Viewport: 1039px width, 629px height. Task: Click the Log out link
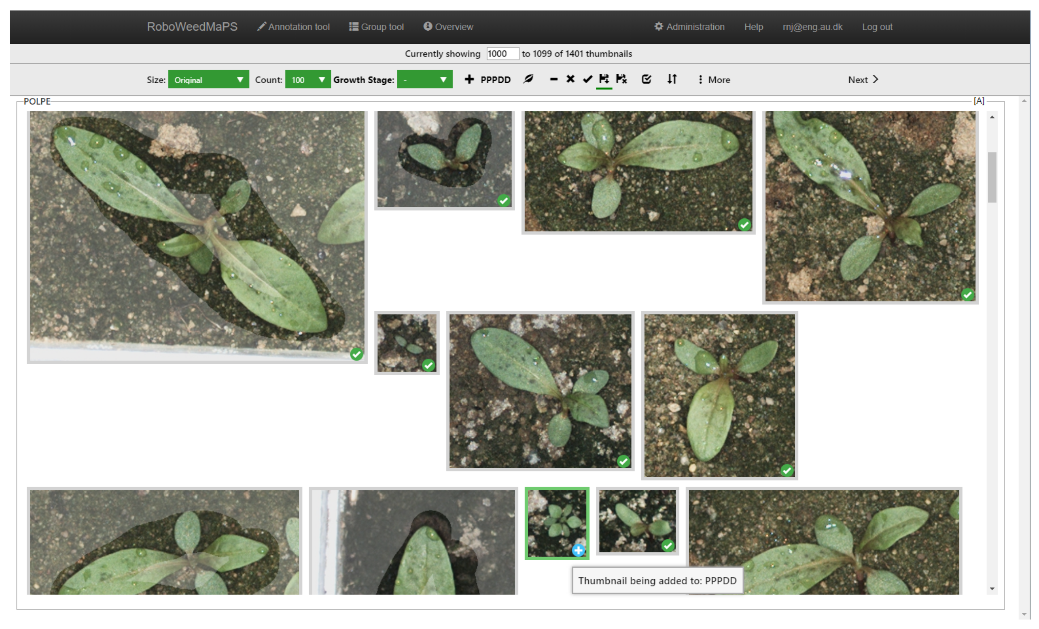pos(877,27)
